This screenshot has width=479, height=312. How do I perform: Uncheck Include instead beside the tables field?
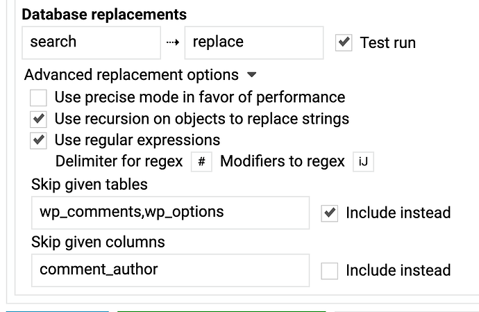tap(330, 213)
